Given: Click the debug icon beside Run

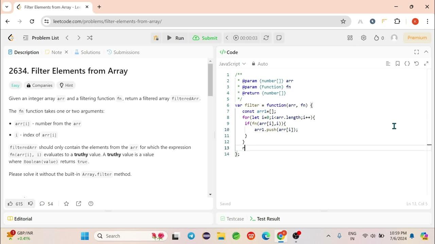Looking at the screenshot, I should pos(156,38).
